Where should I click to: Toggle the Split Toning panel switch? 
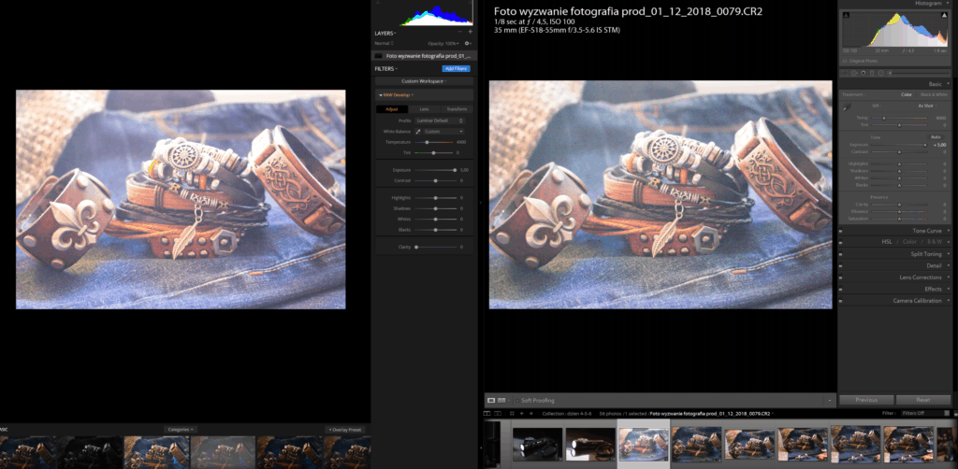841,254
